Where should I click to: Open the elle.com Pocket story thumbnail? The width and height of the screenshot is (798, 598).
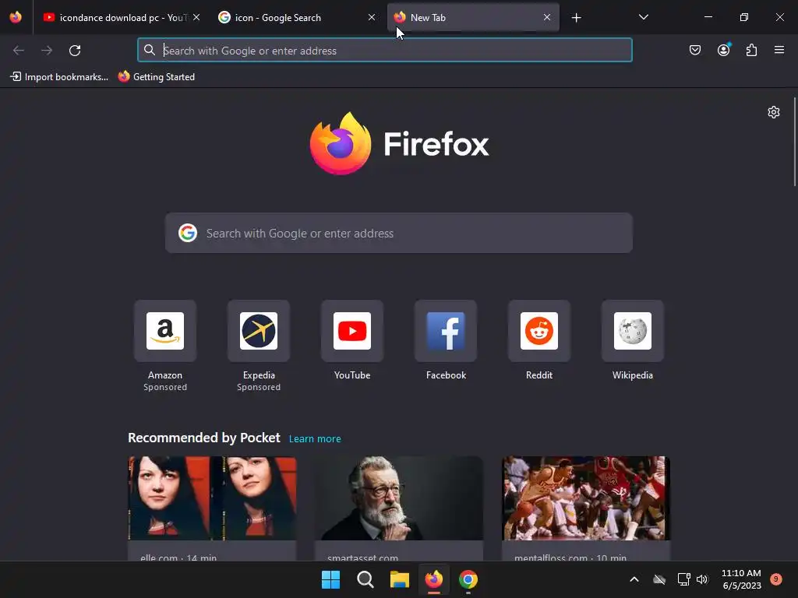[x=212, y=498]
